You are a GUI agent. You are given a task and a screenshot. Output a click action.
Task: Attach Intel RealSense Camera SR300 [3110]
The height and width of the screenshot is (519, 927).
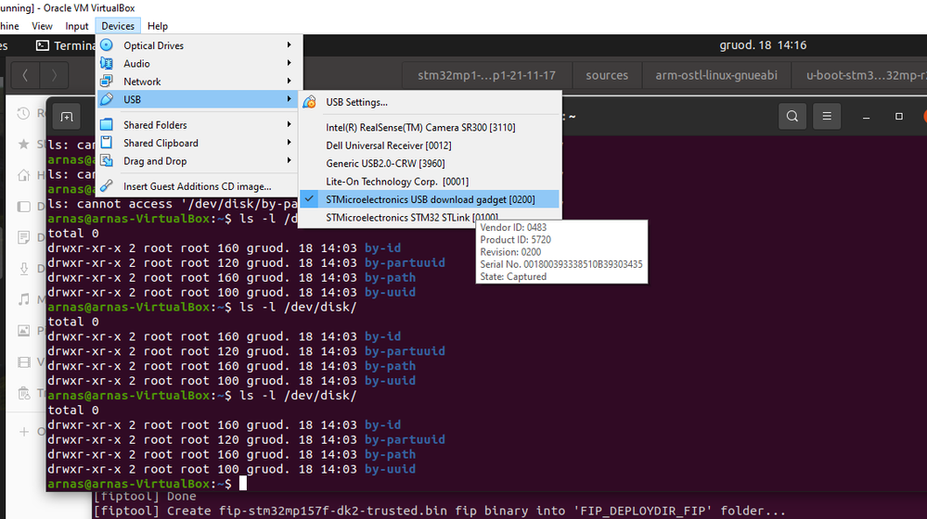pos(430,127)
